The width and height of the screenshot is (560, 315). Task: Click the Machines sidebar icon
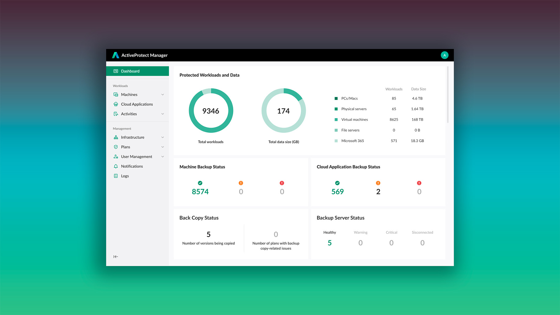tap(116, 94)
